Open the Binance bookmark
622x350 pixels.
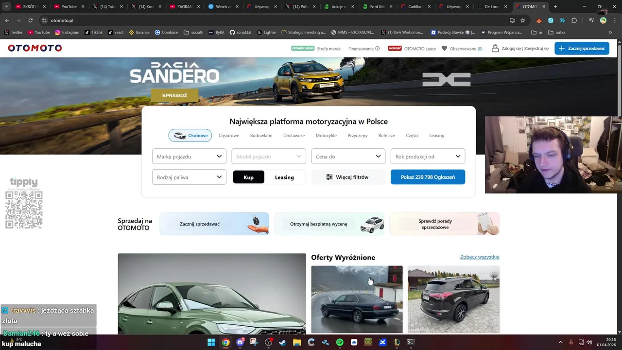(139, 33)
